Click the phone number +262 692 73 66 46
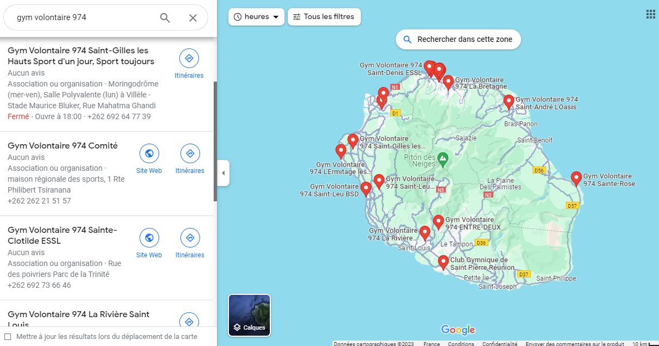The width and height of the screenshot is (659, 346). [x=39, y=285]
